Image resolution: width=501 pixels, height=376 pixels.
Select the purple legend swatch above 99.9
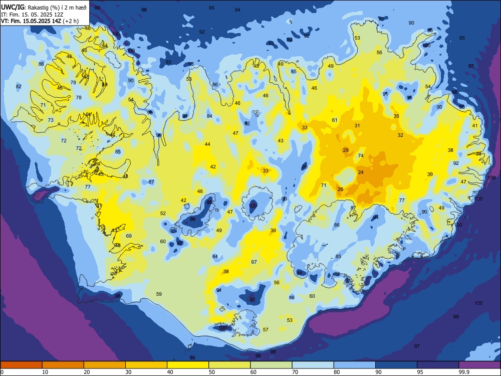(479, 365)
